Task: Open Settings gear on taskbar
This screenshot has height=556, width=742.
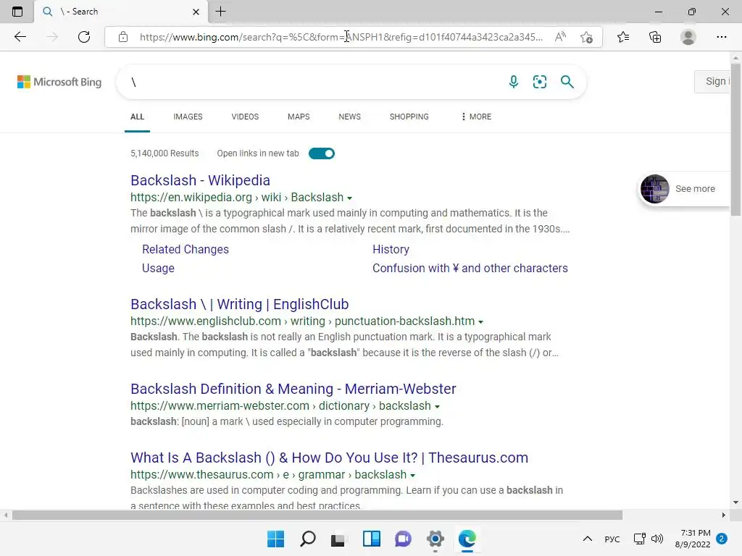Action: (435, 539)
